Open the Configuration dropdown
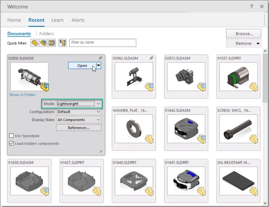 click(x=98, y=112)
